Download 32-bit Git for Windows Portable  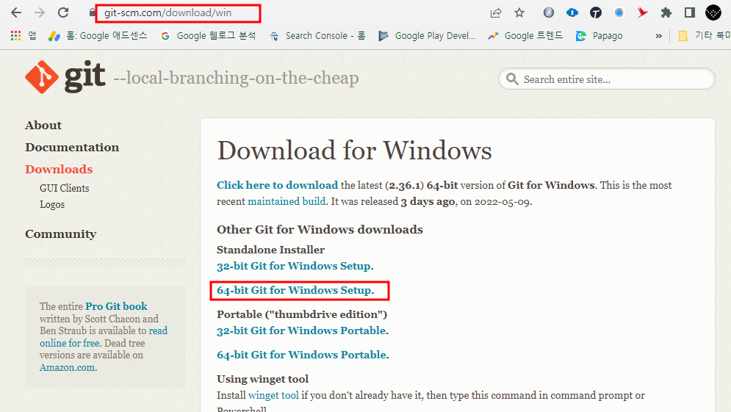[302, 330]
